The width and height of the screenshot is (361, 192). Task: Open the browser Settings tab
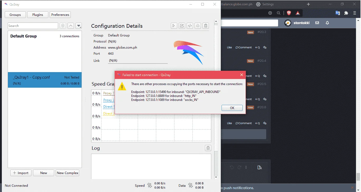click(265, 4)
